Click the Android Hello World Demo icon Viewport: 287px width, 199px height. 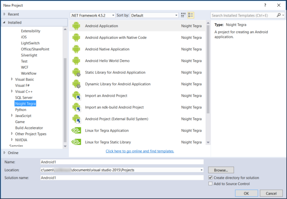click(x=76, y=61)
